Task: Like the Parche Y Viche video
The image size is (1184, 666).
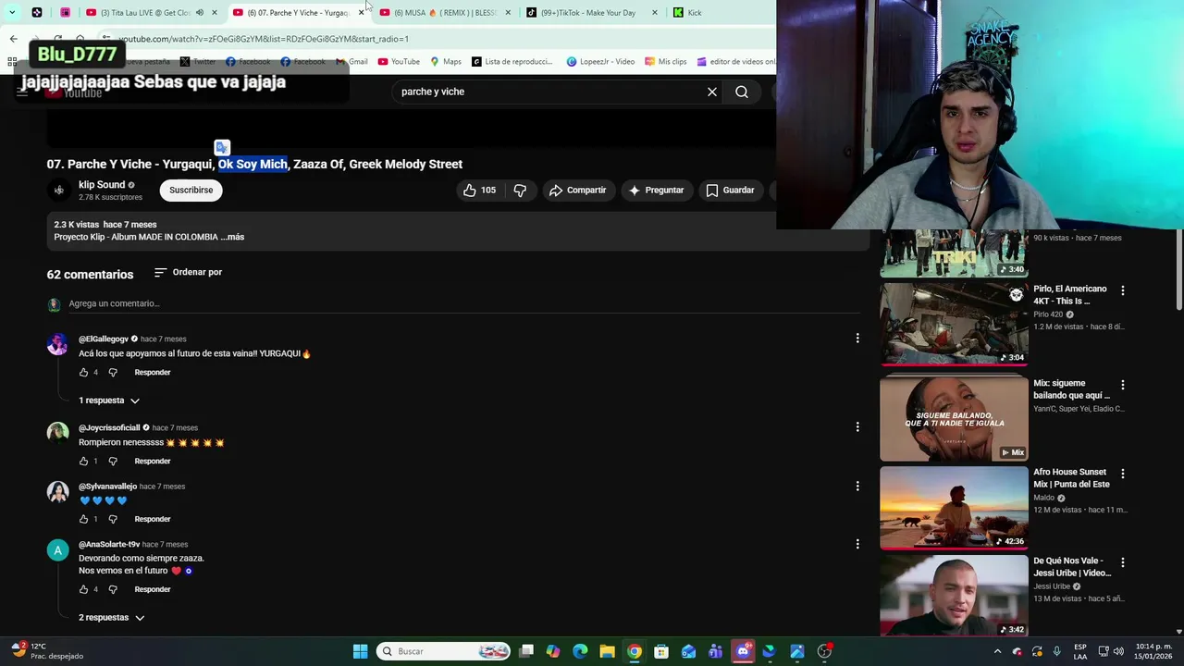Action: pyautogui.click(x=479, y=190)
